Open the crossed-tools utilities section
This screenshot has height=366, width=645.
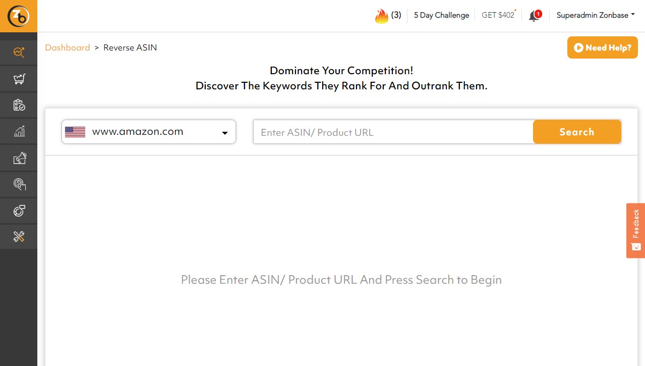tap(19, 236)
